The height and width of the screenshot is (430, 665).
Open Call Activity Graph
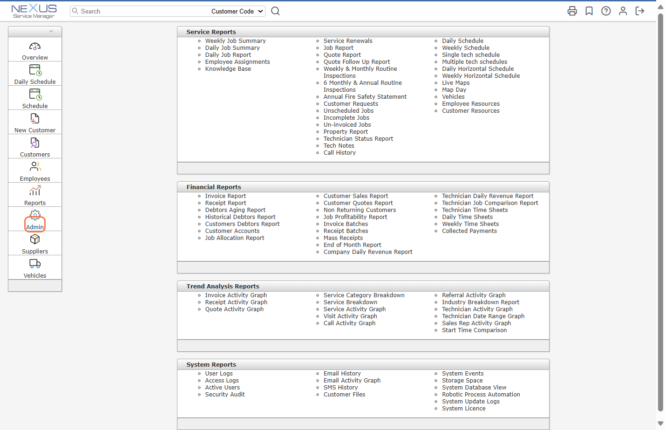pos(349,323)
